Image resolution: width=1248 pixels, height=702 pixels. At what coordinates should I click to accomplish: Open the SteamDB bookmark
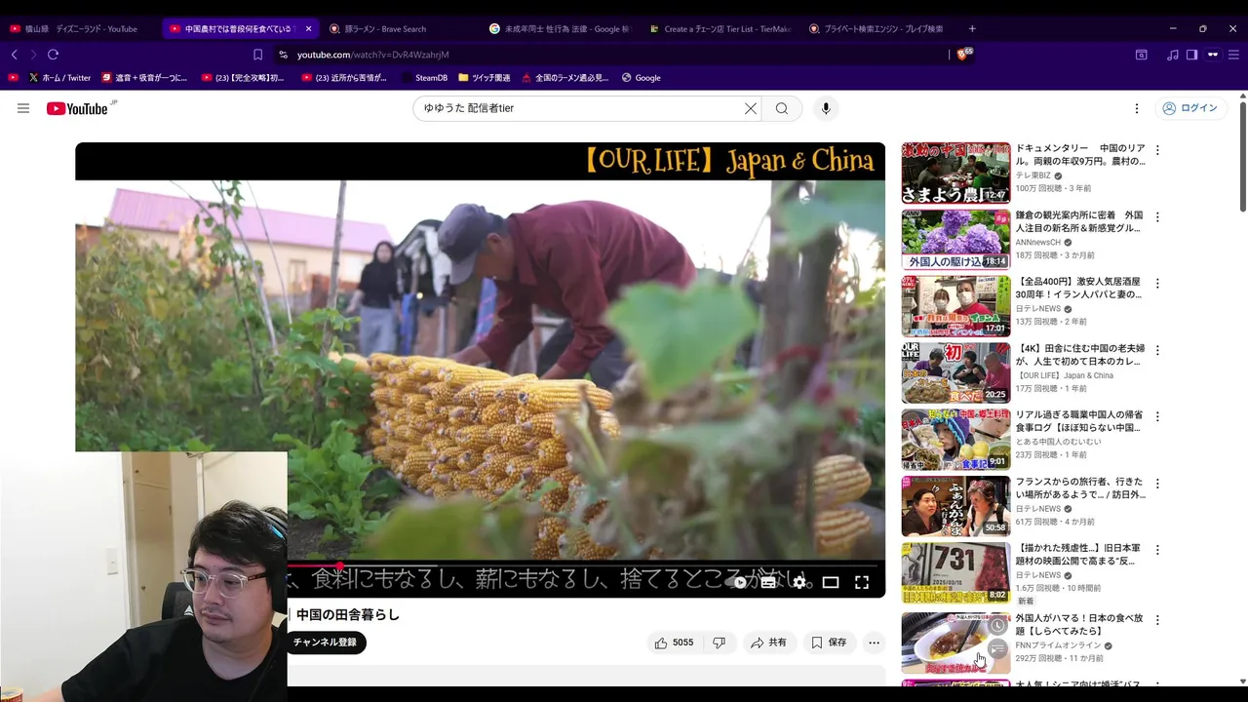click(x=423, y=78)
